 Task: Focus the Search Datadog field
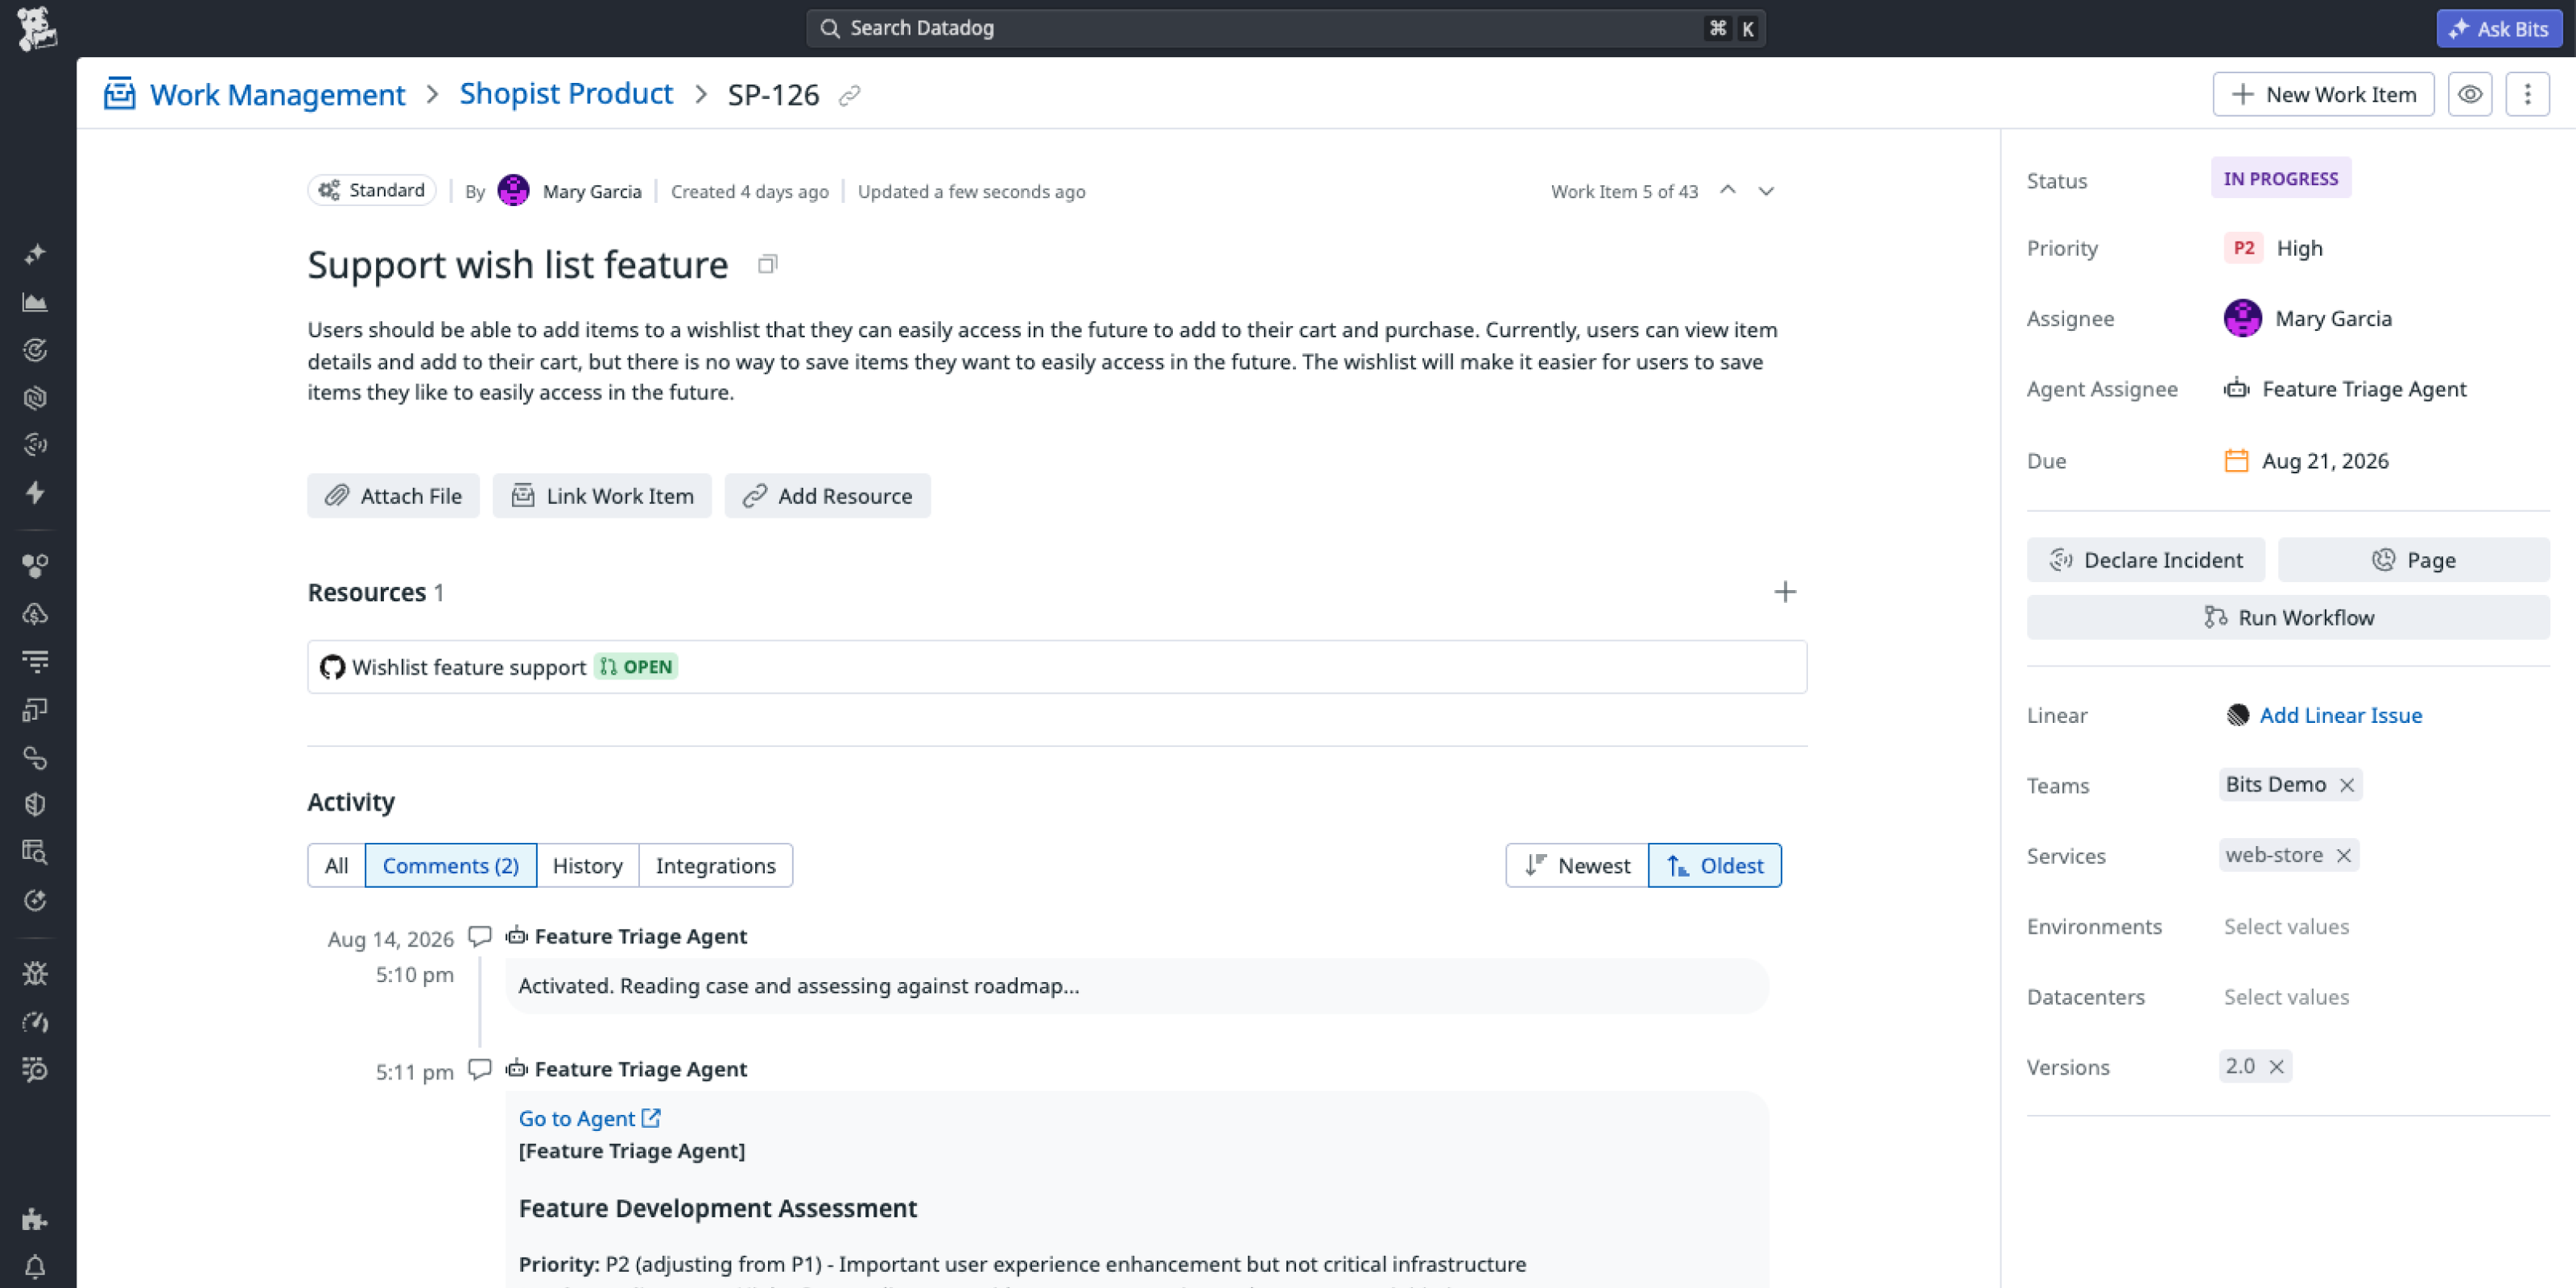pos(1285,28)
